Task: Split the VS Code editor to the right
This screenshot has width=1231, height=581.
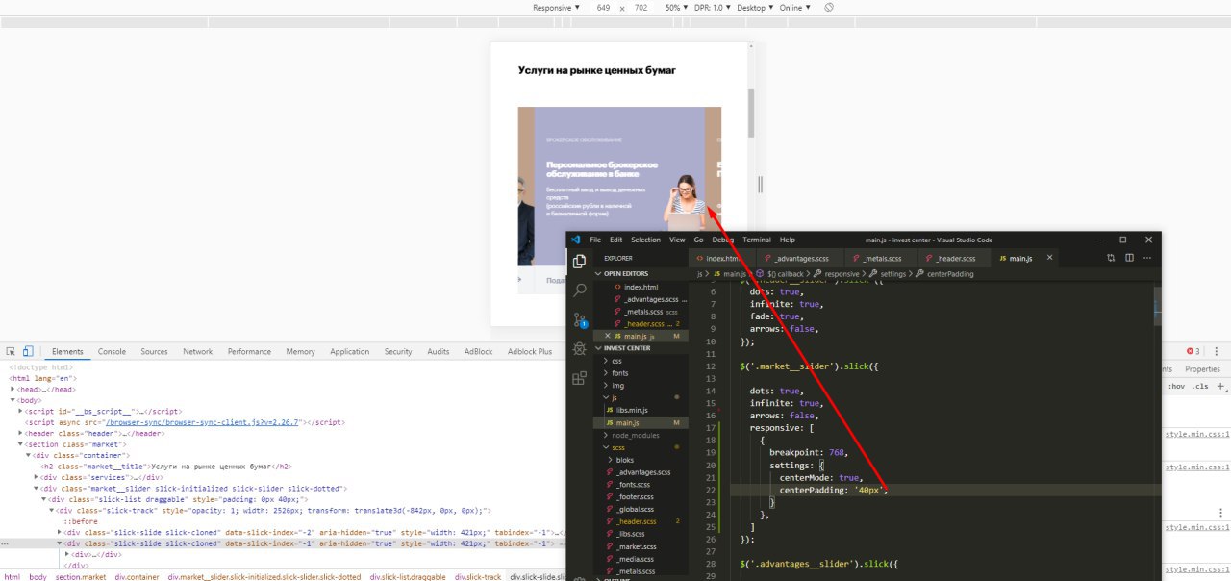Action: (x=1129, y=258)
